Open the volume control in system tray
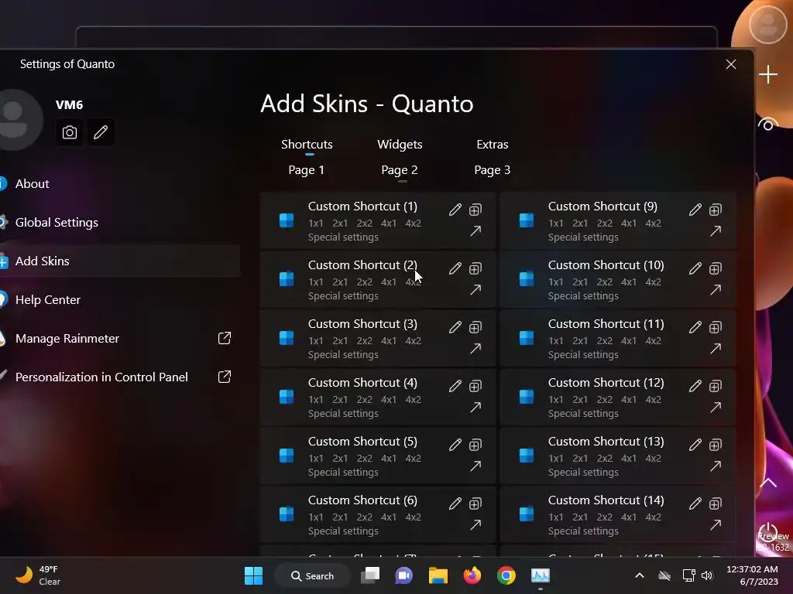793x594 pixels. (x=707, y=575)
